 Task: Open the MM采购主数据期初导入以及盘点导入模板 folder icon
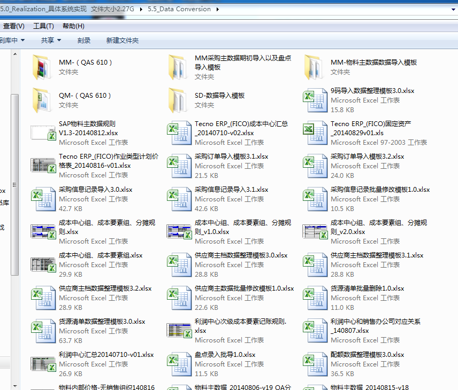pos(177,67)
